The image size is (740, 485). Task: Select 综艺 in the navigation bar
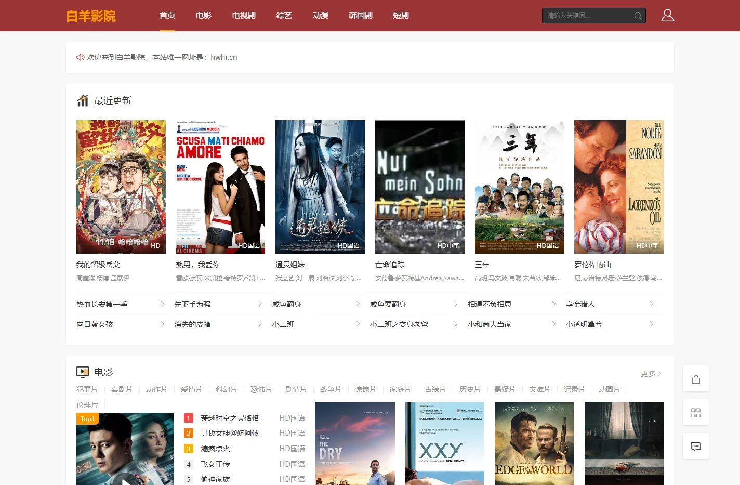click(x=284, y=16)
